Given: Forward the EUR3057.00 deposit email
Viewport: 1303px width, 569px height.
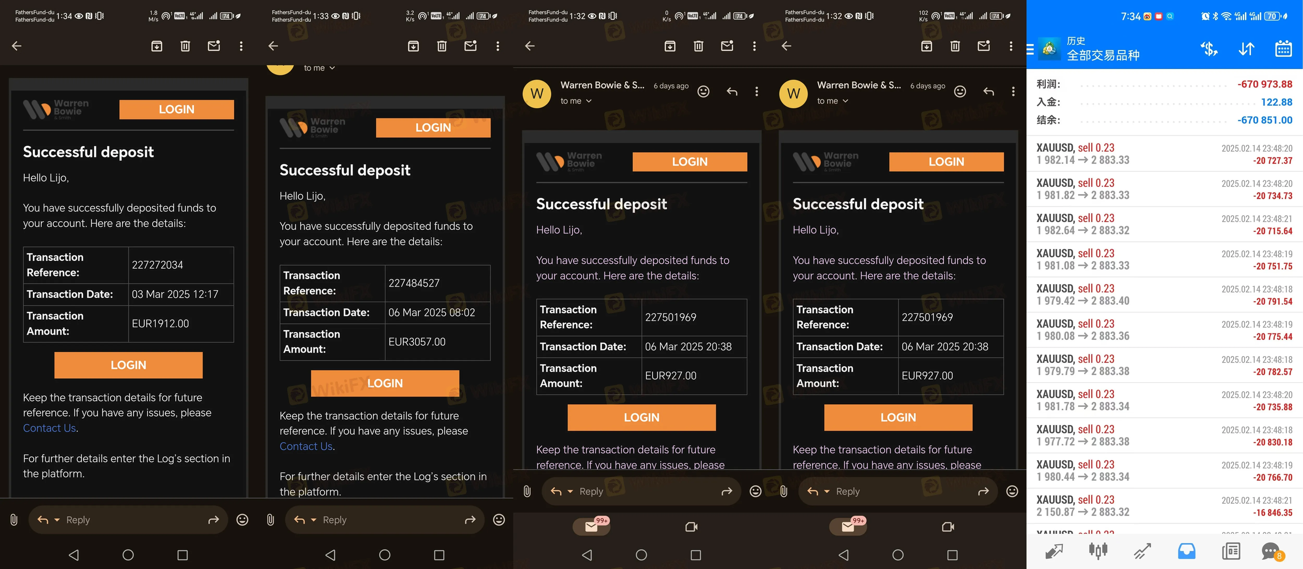Looking at the screenshot, I should pos(470,520).
